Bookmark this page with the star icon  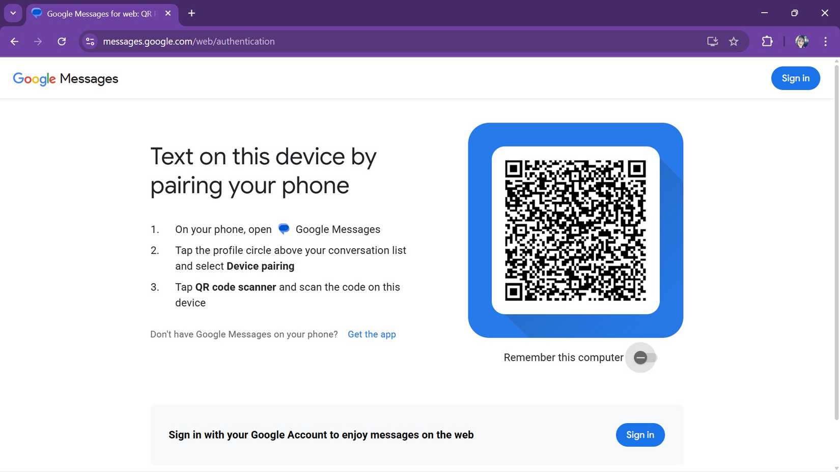(x=734, y=42)
